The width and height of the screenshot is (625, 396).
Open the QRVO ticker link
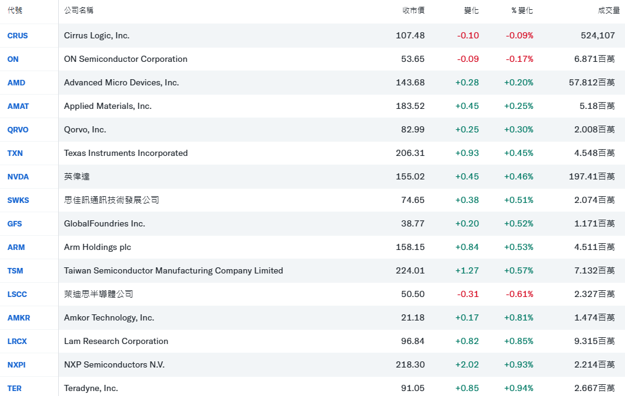point(18,129)
